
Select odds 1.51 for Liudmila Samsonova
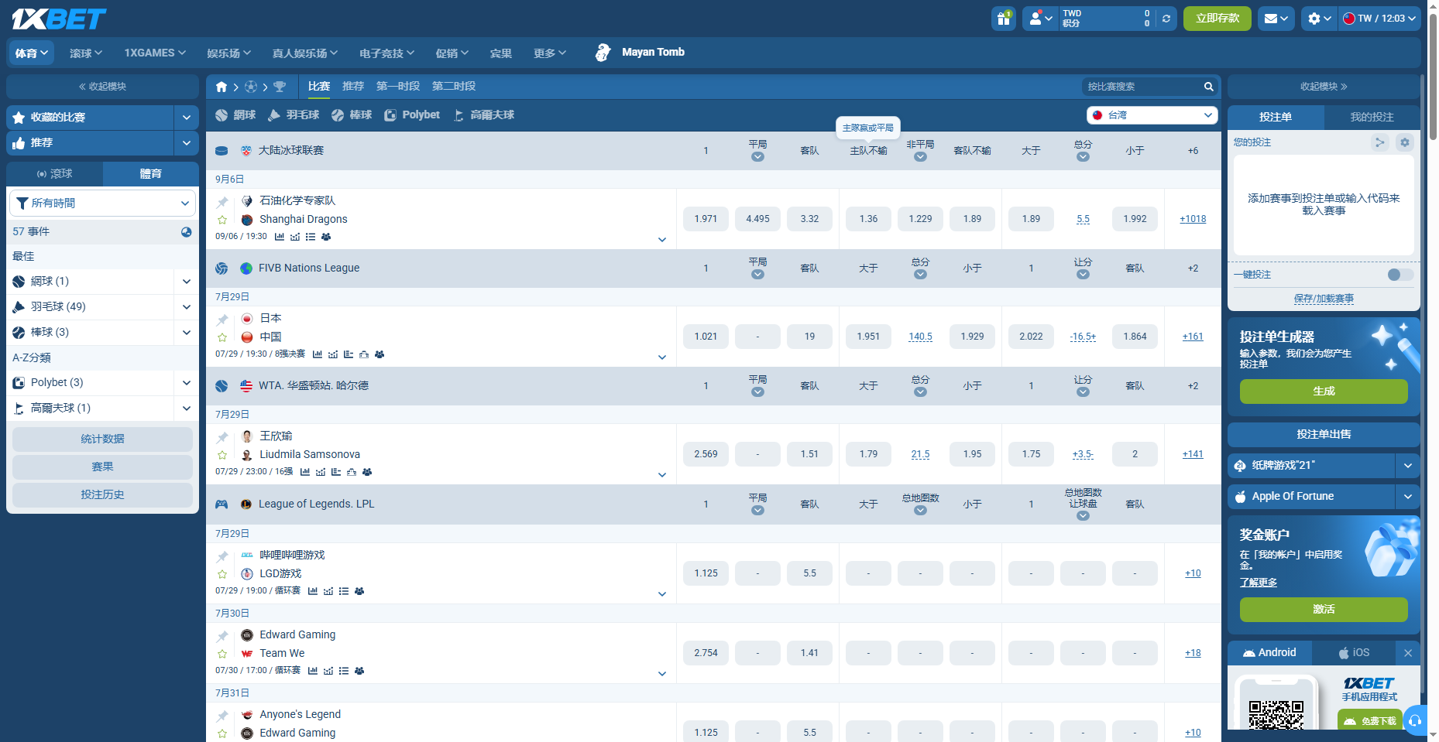pyautogui.click(x=809, y=454)
